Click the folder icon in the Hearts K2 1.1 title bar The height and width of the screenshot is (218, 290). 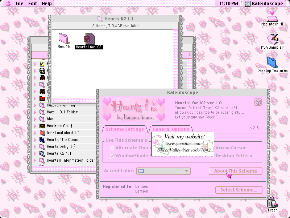click(100, 19)
